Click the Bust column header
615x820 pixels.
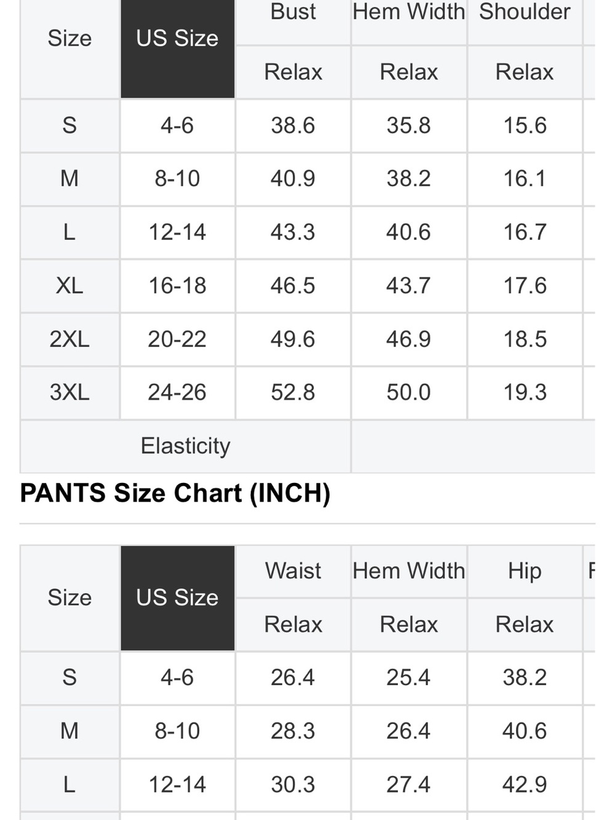[x=293, y=12]
